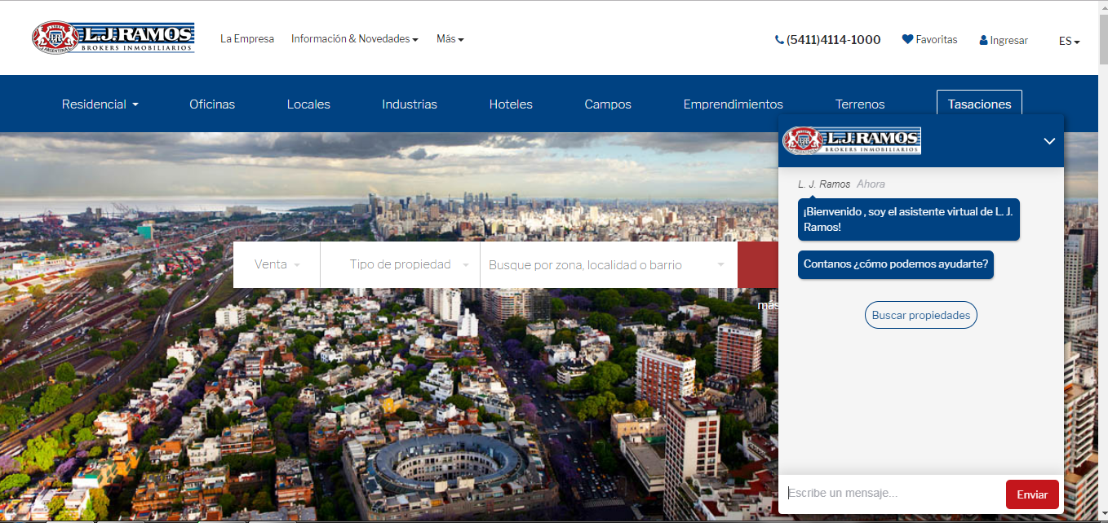Open the Venta operation type dropdown
Screen dimensions: 1108x523
277,264
